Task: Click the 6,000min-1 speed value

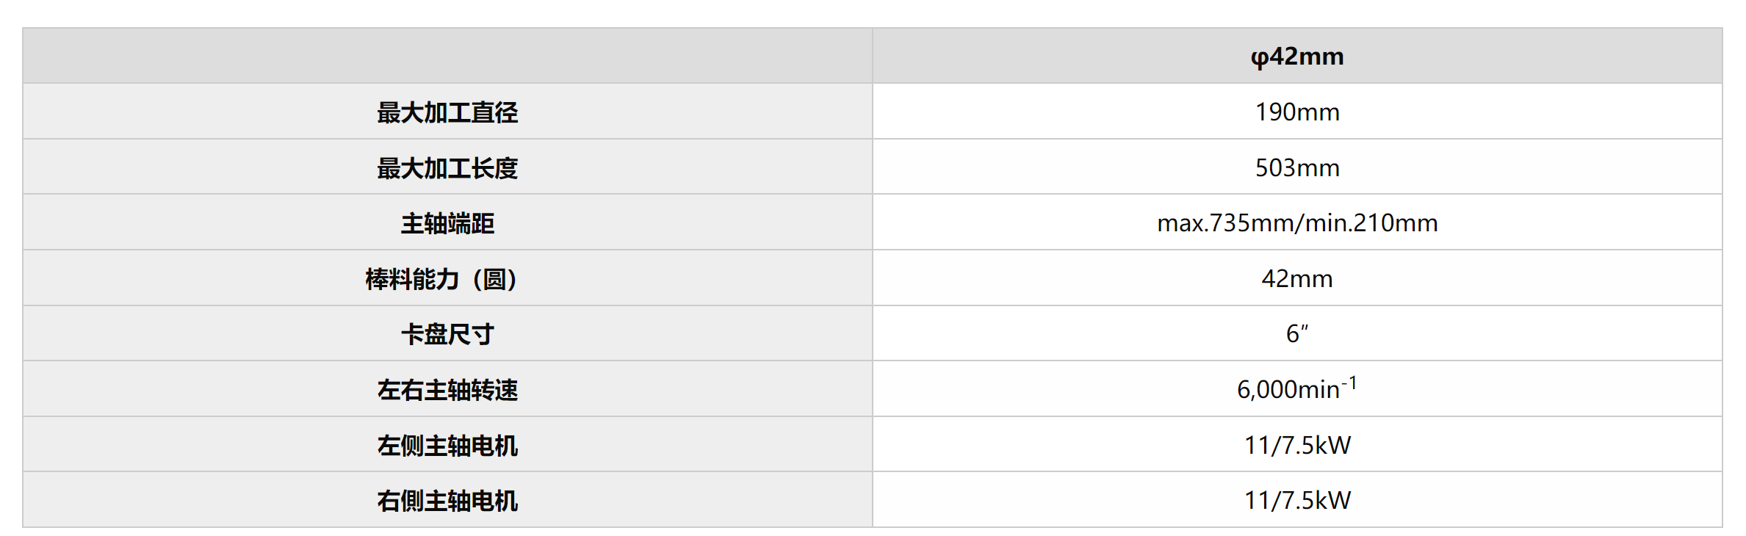Action: (x=1289, y=390)
